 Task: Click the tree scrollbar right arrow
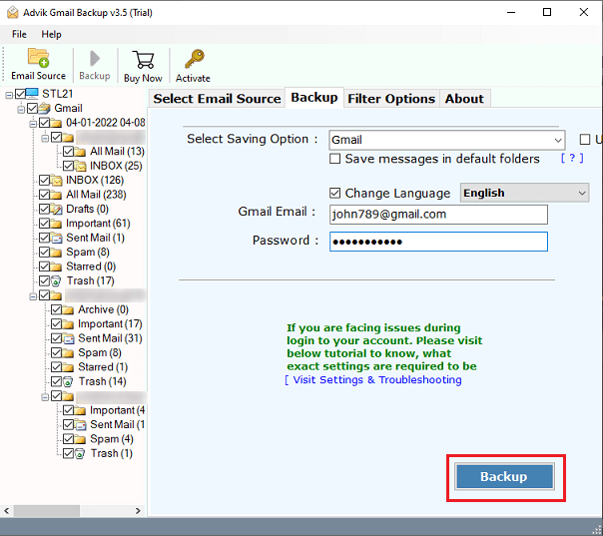point(138,511)
